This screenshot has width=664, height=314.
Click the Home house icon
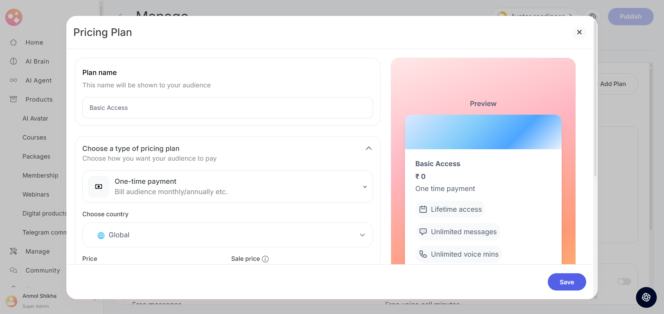(x=13, y=42)
